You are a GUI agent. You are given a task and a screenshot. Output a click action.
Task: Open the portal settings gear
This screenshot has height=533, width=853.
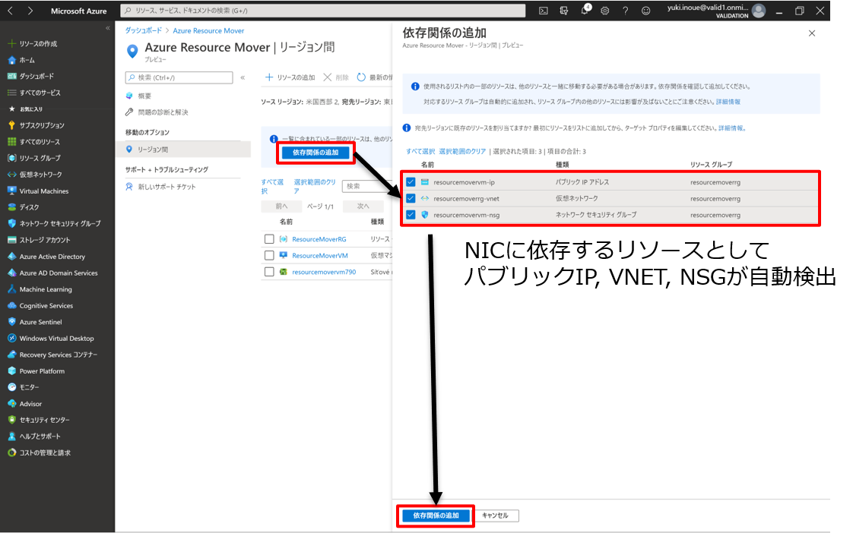click(605, 11)
